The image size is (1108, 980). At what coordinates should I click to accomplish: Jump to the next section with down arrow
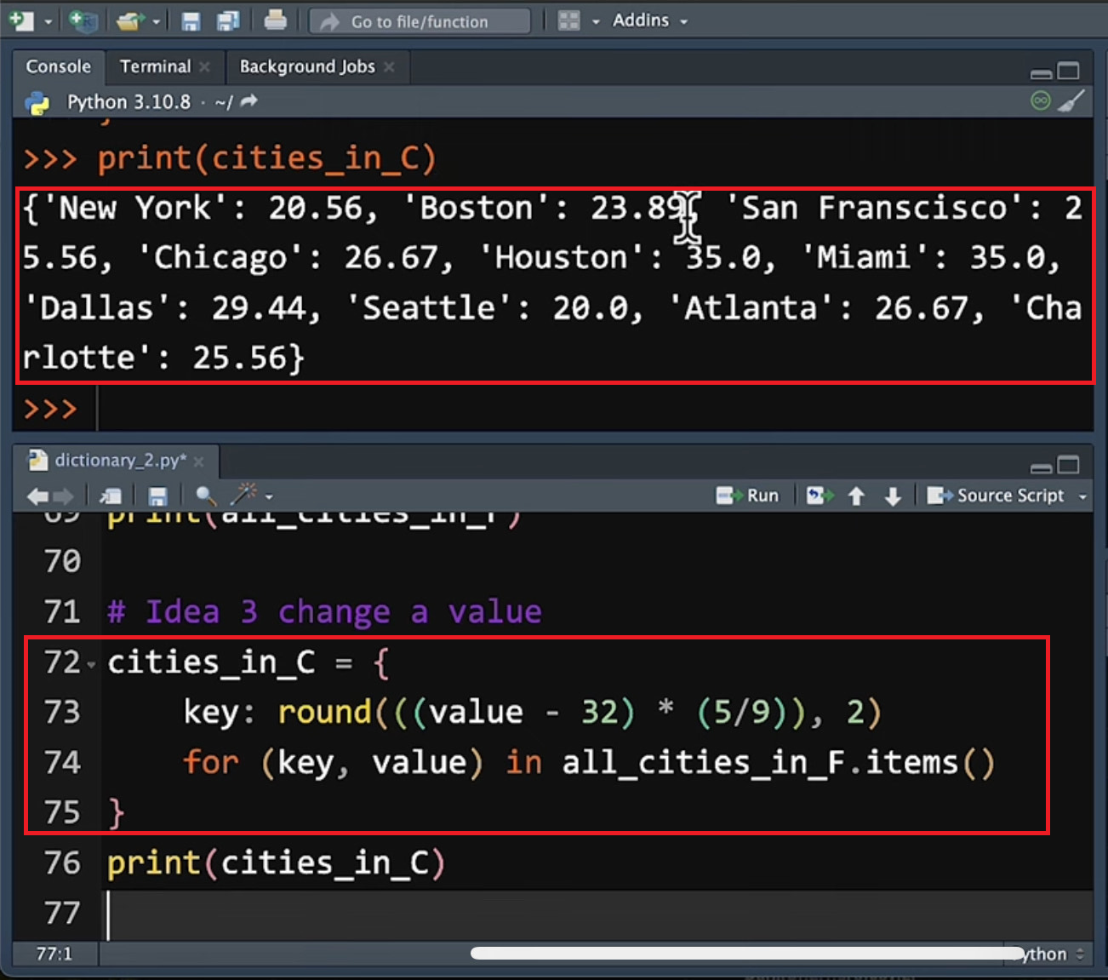pyautogui.click(x=893, y=496)
